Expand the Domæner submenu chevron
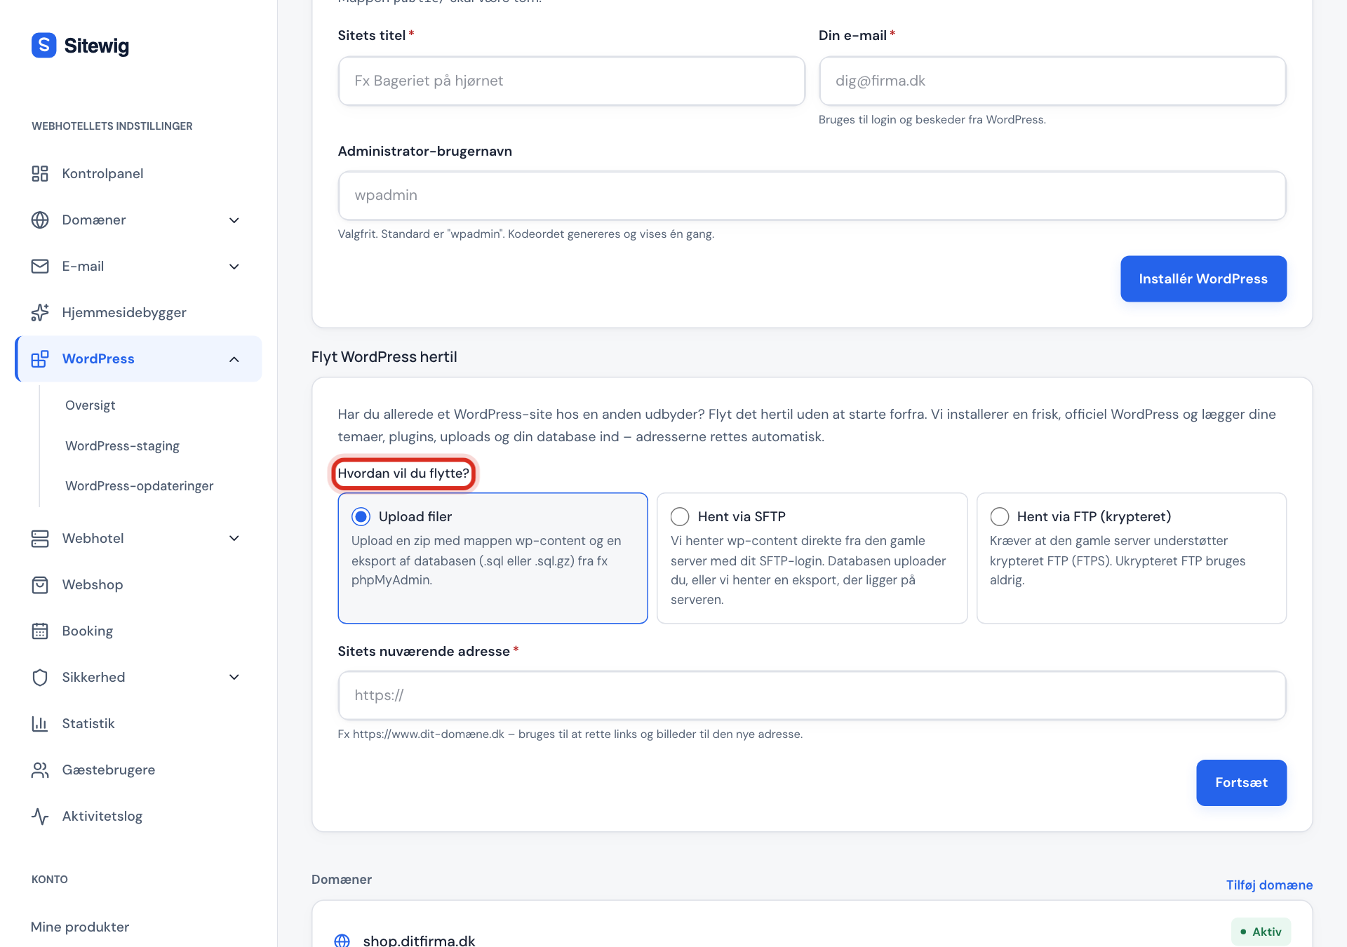 pos(234,220)
